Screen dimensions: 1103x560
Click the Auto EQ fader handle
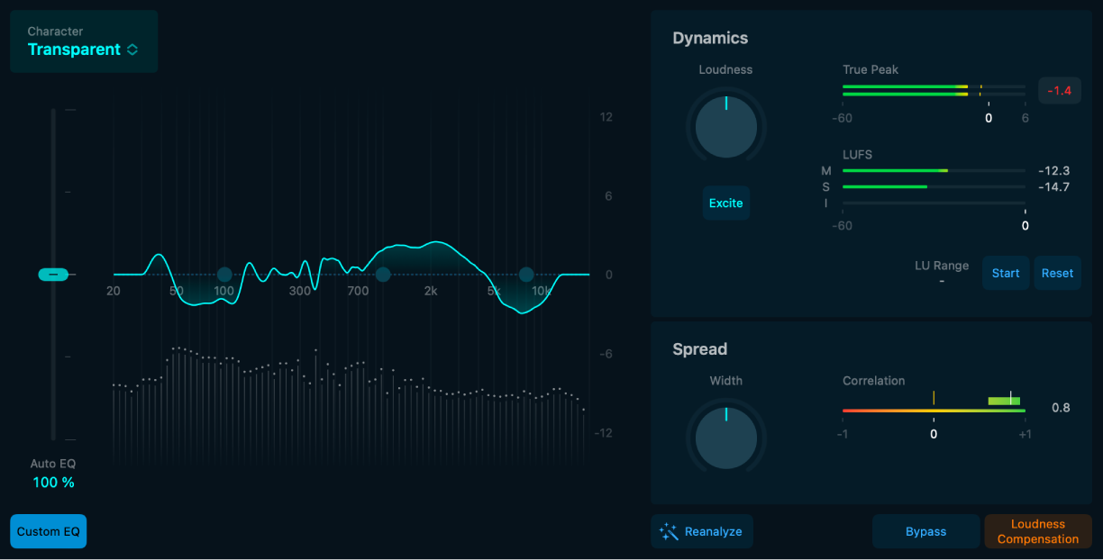tap(54, 274)
